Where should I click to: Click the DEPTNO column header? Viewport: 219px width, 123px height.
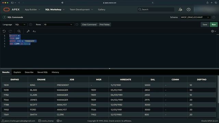(202, 80)
